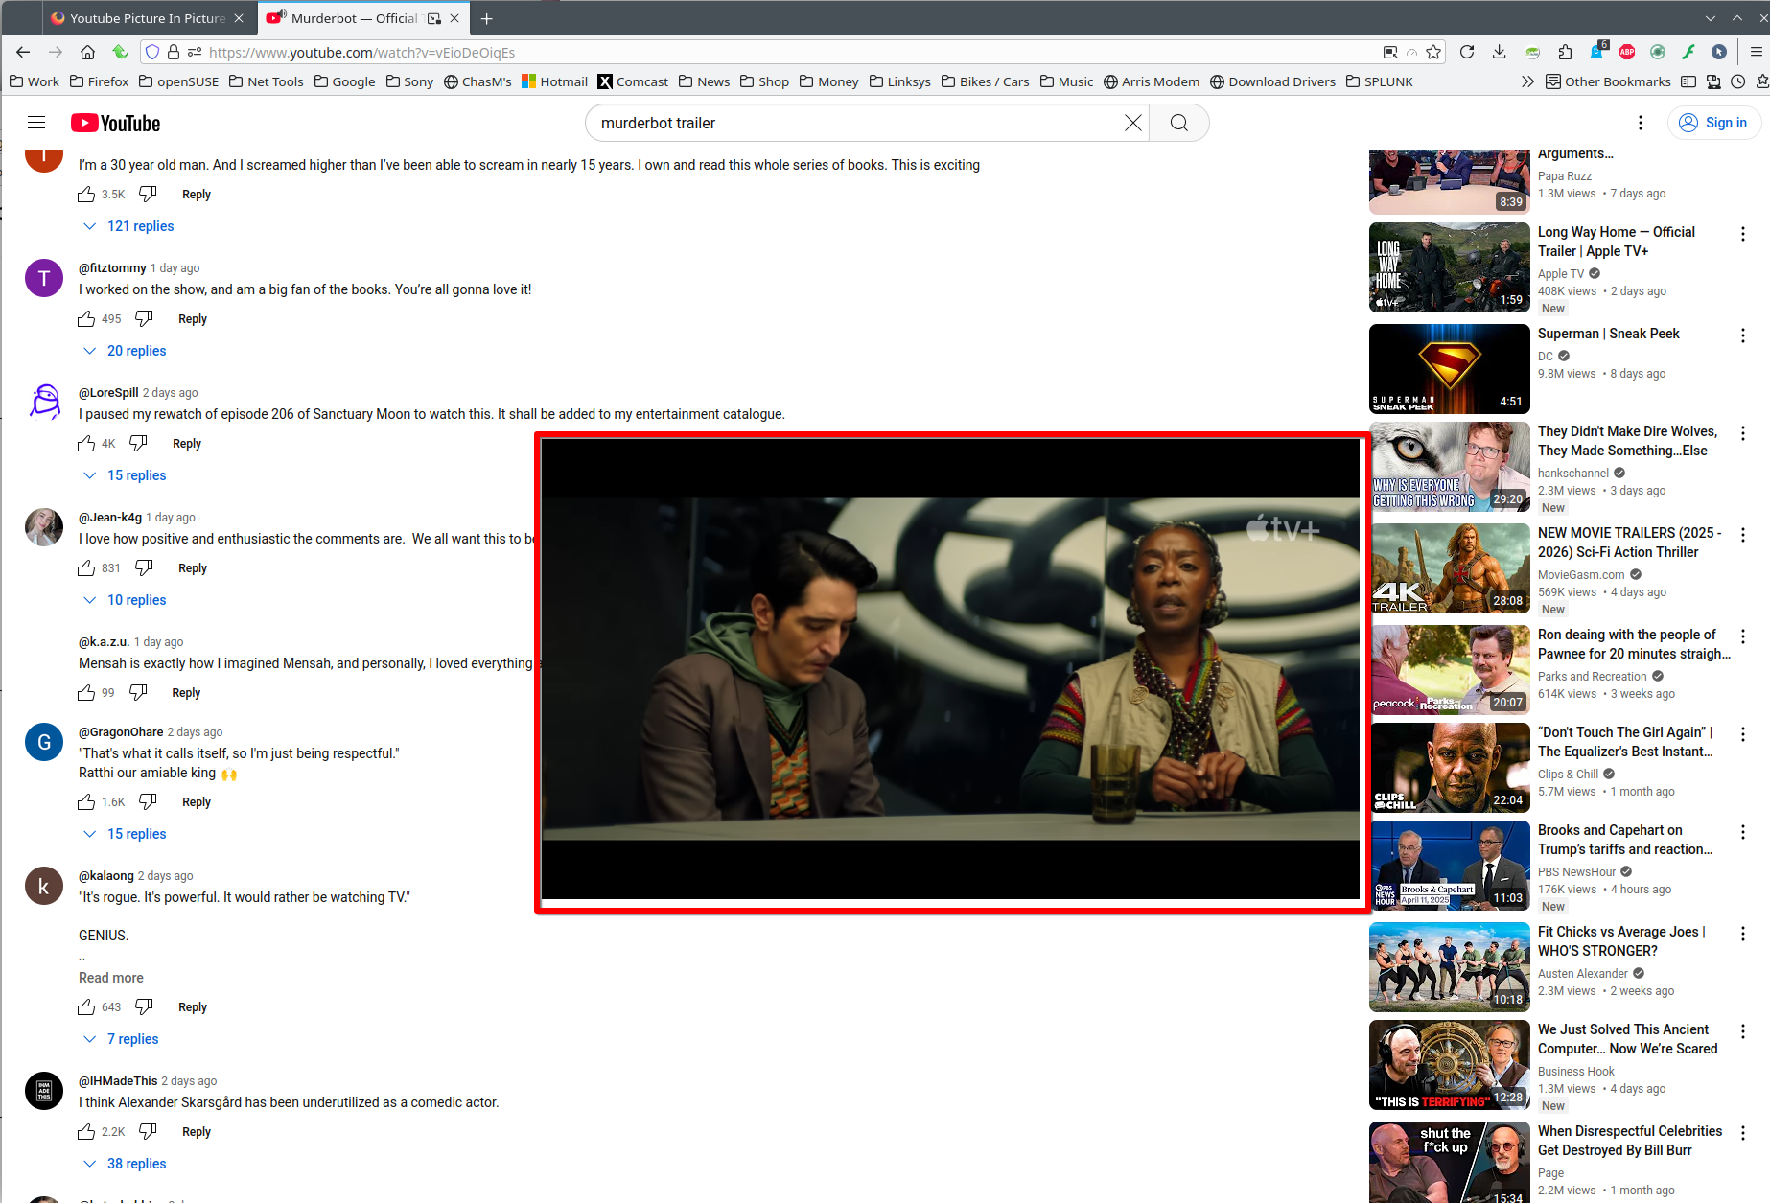Open the History clock icon in bookmarks bar

(x=1737, y=81)
